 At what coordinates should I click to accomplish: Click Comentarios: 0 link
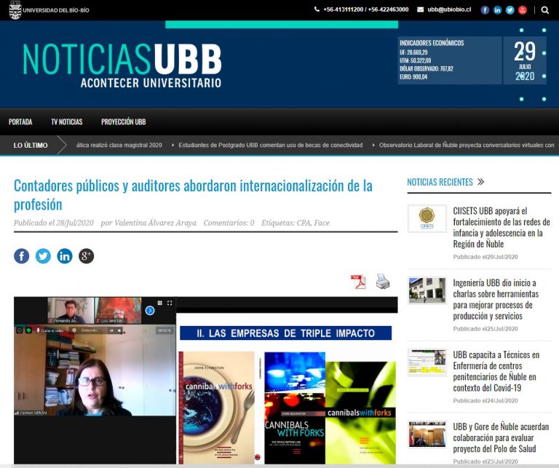click(x=229, y=223)
